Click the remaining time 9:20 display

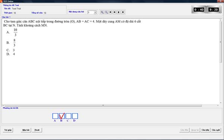click(x=214, y=10)
